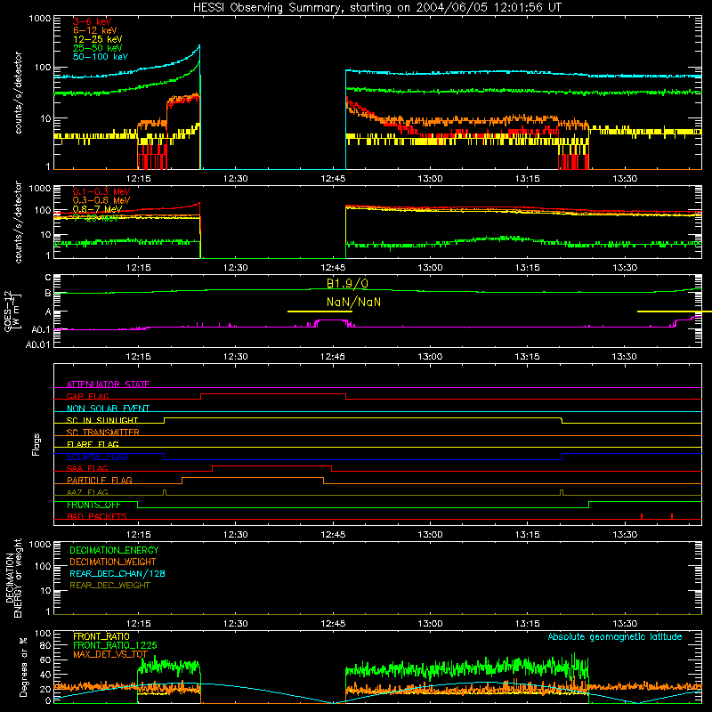This screenshot has width=712, height=712.
Task: Click the raised GAP_FLAG segment
Action: pyautogui.click(x=273, y=394)
